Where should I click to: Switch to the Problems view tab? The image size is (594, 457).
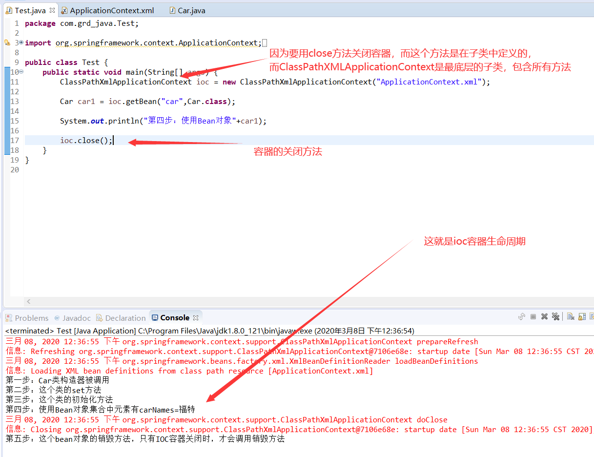[x=27, y=318]
